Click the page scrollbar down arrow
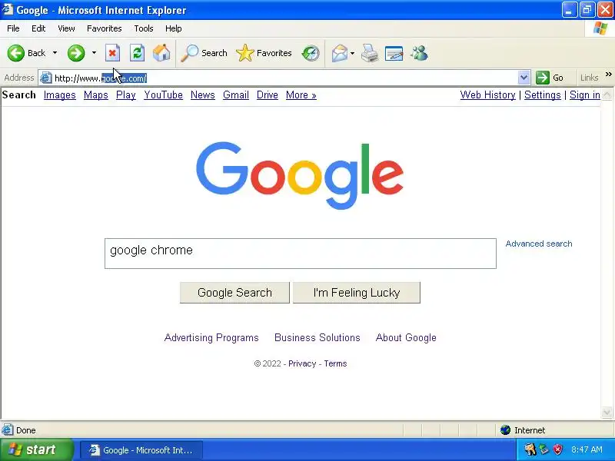The height and width of the screenshot is (461, 615). (607, 412)
